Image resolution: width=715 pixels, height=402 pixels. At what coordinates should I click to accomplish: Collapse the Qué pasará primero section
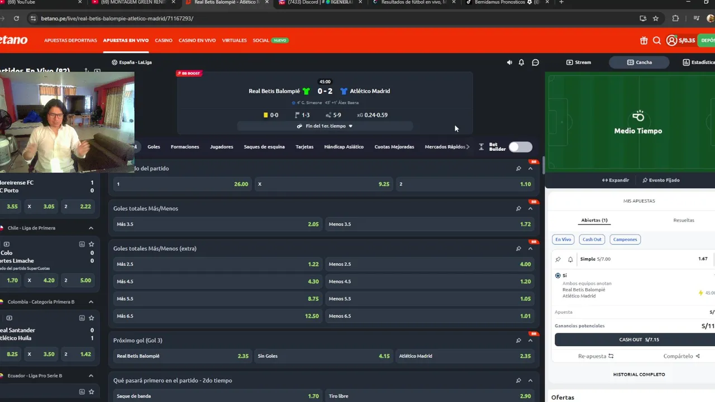click(530, 380)
